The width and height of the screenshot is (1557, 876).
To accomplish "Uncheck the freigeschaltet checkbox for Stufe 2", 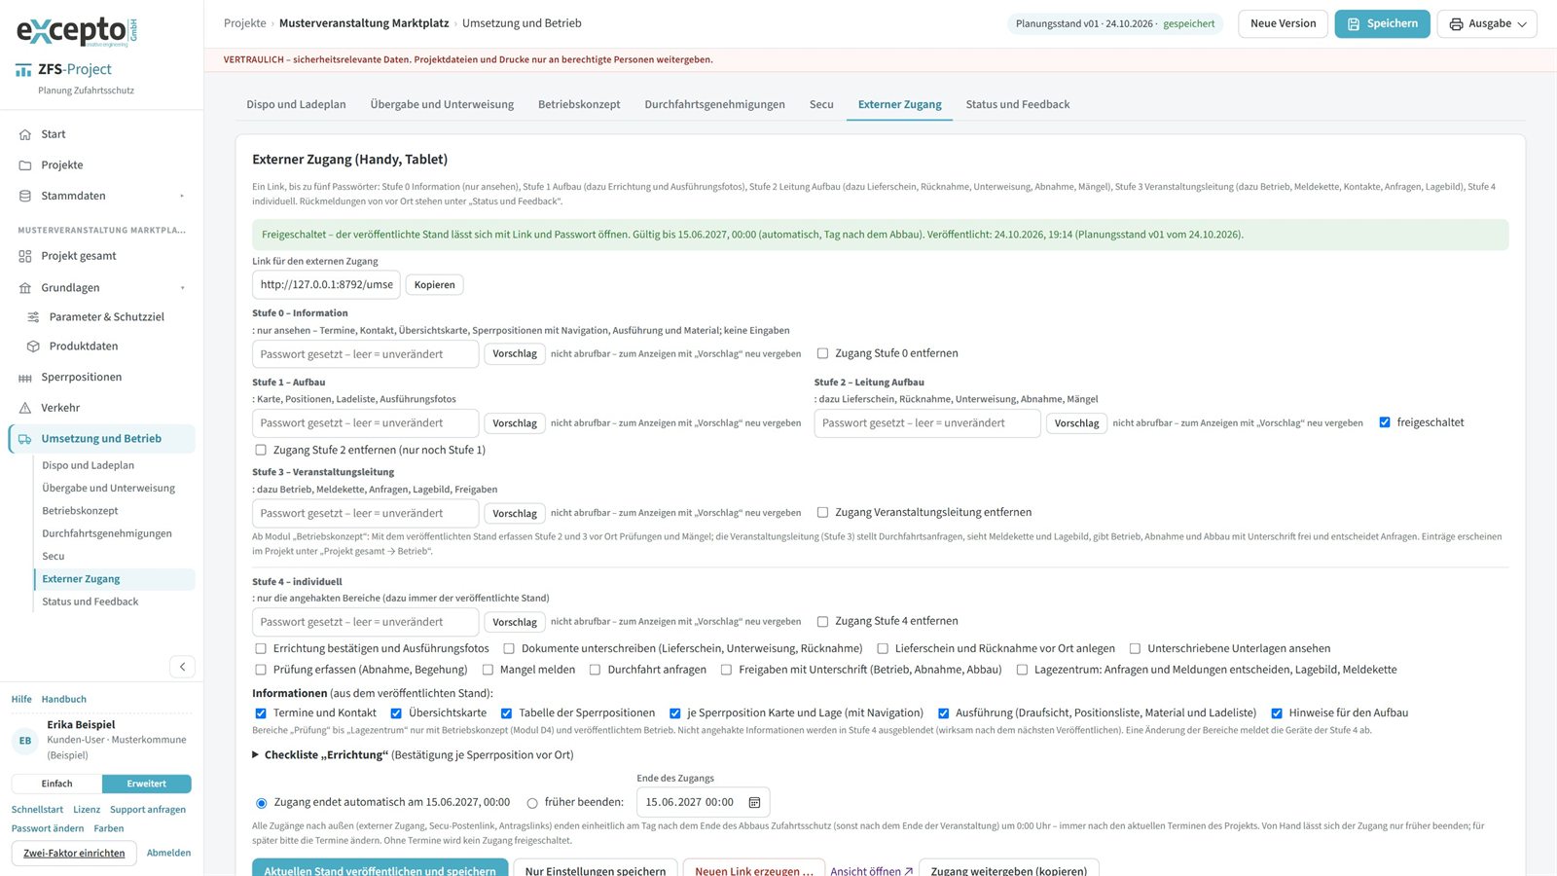I will click(x=1385, y=422).
